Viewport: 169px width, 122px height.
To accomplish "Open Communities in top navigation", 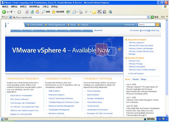I will pos(36,25).
